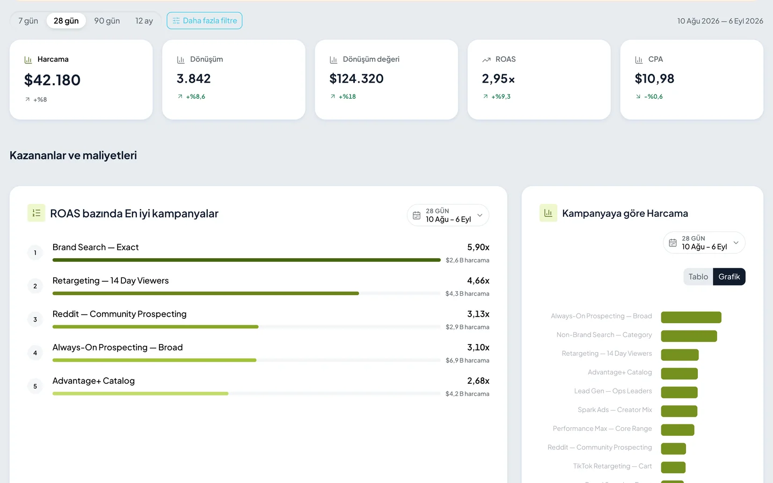Click chart bar for Performance Max — Core Range
773x483 pixels.
(x=677, y=430)
